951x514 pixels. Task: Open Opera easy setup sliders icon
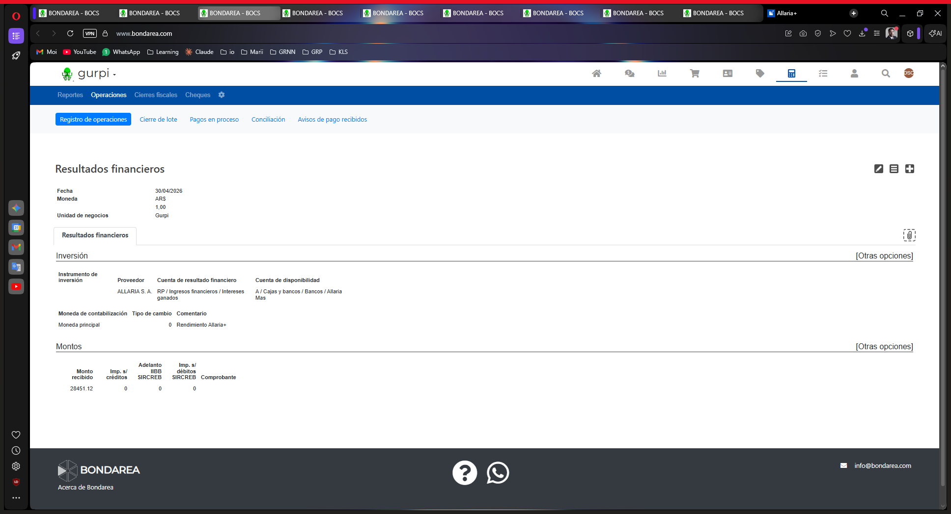click(877, 33)
